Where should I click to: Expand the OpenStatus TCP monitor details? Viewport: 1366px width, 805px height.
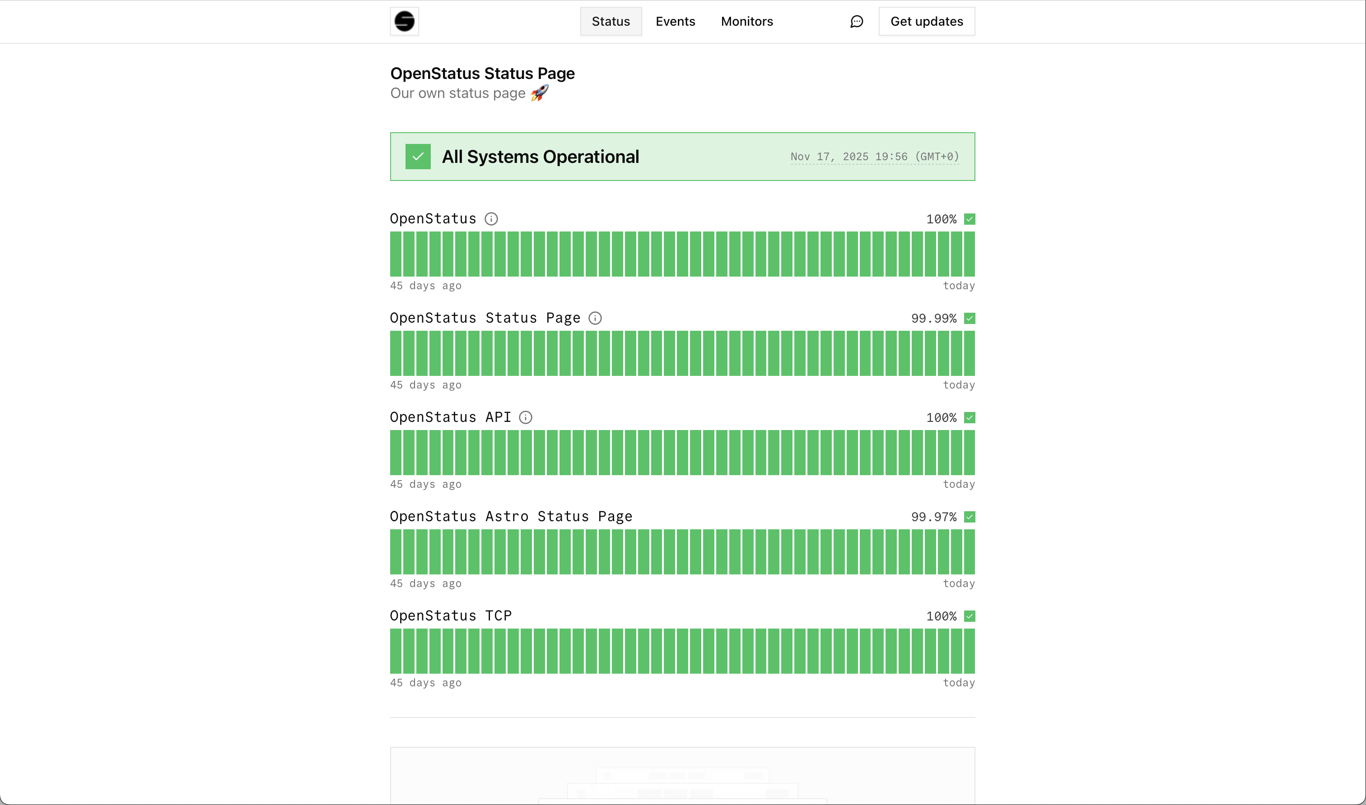(451, 615)
